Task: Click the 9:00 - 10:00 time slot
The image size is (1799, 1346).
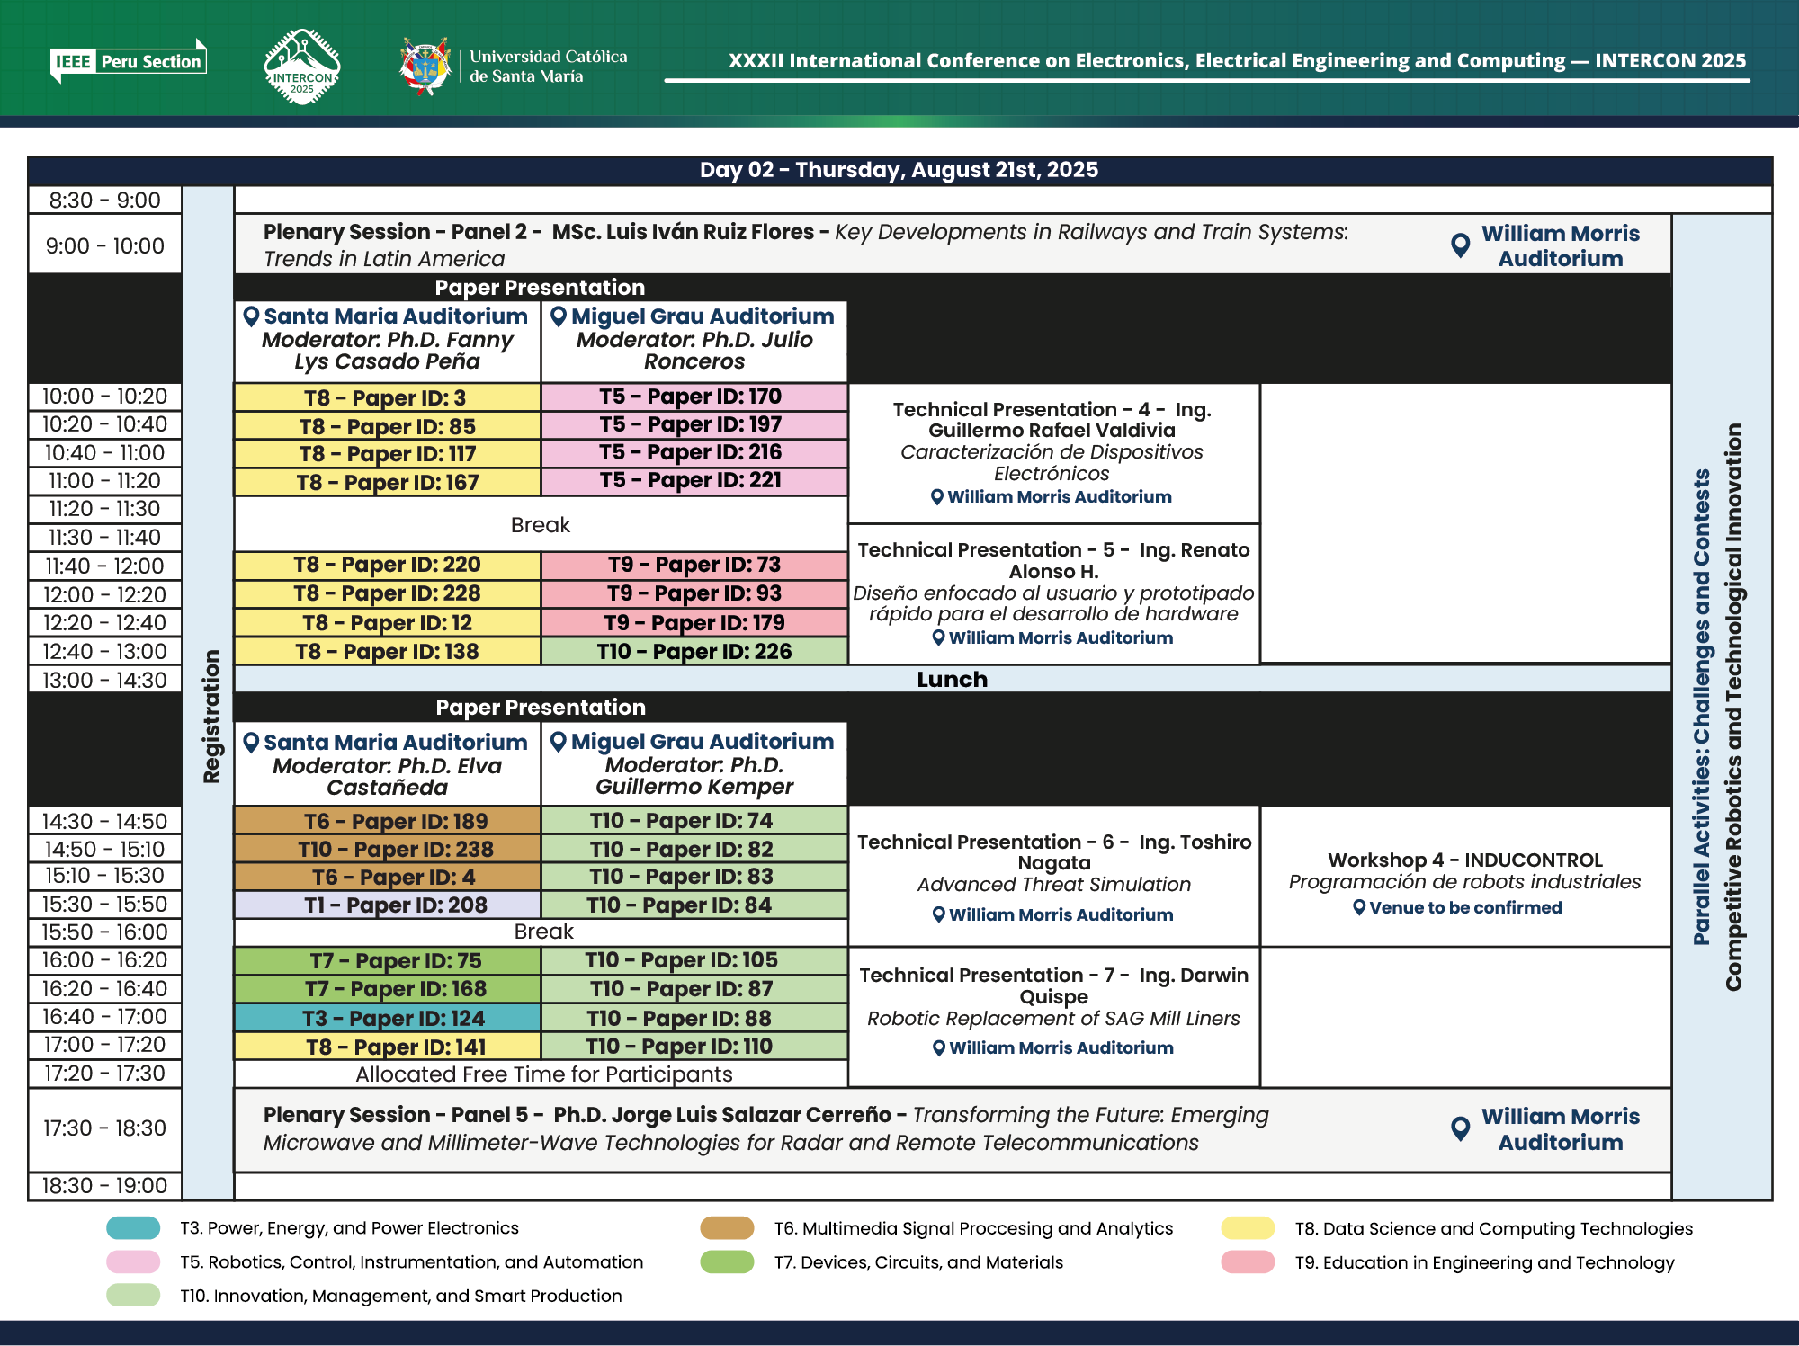Action: click(x=105, y=245)
